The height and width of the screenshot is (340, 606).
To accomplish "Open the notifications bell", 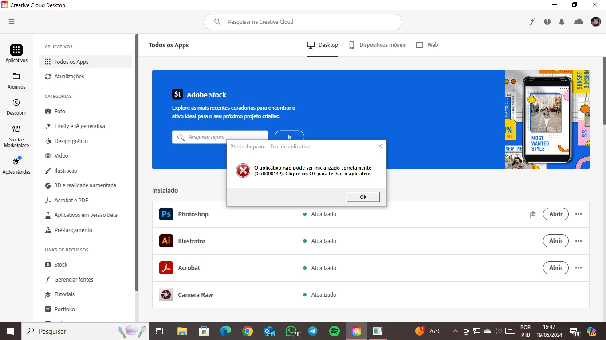I will coord(562,22).
